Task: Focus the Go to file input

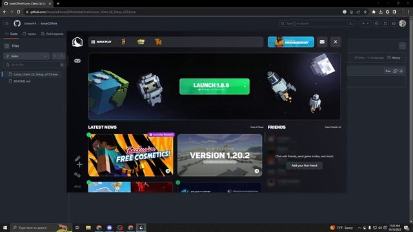Action: 34,64
